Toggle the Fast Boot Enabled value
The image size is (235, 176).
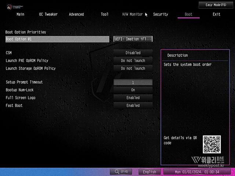click(133, 106)
